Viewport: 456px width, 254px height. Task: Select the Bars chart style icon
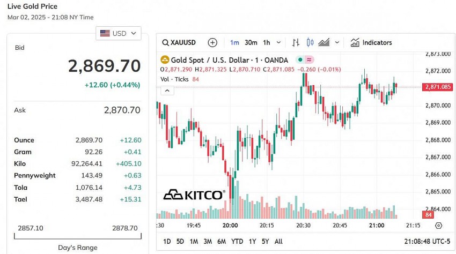point(296,43)
